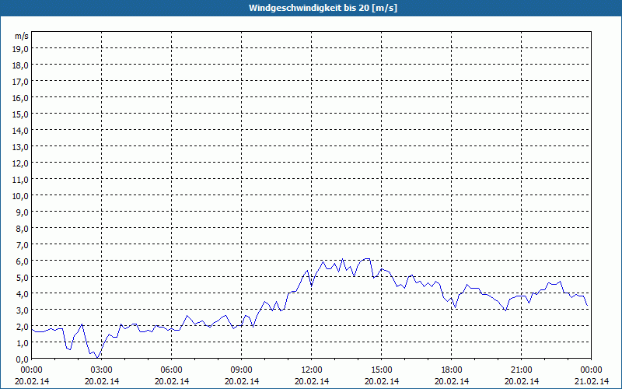This screenshot has width=622, height=389.
Task: Click the 03:00 time axis label
Action: coord(102,370)
